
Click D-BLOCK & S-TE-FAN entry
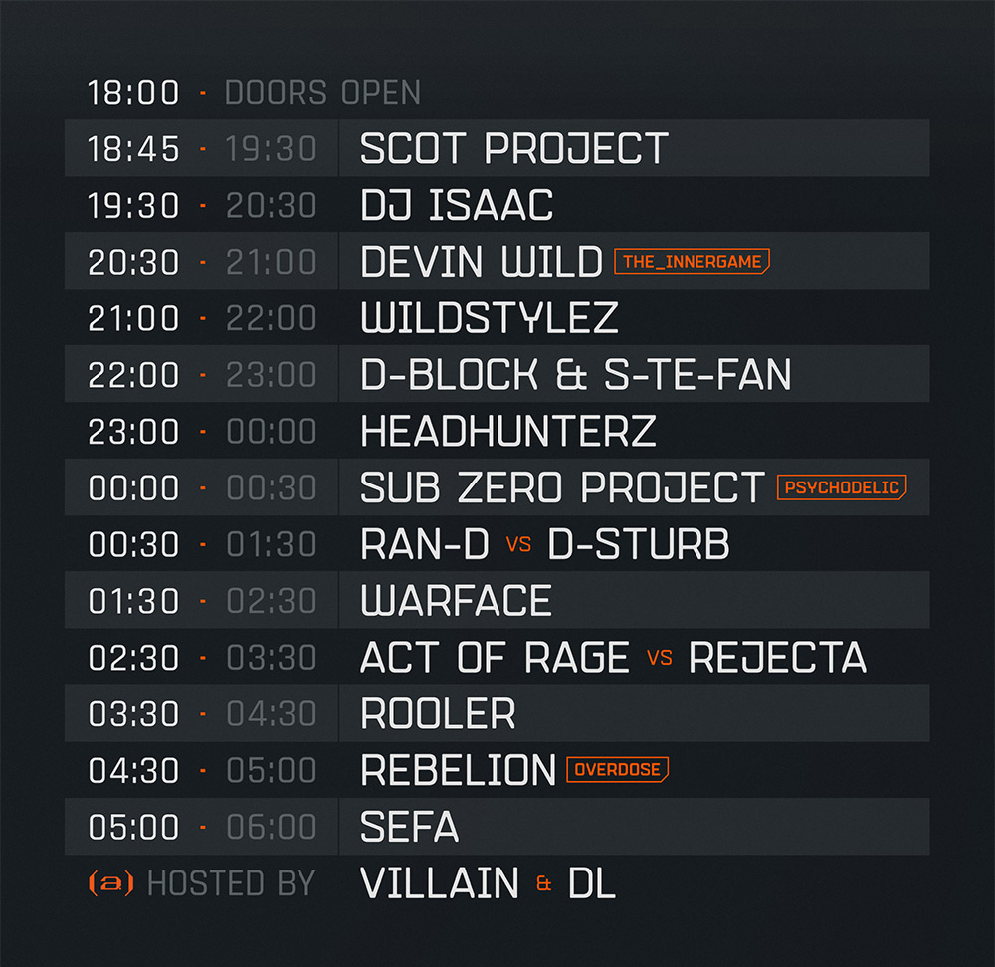tap(575, 374)
